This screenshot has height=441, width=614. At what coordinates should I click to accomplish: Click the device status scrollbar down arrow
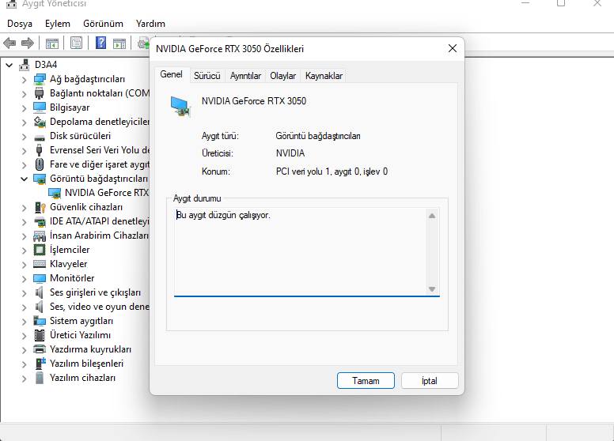[x=432, y=289]
